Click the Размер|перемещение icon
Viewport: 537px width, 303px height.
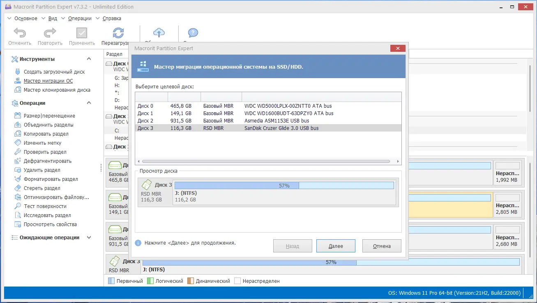pyautogui.click(x=17, y=116)
